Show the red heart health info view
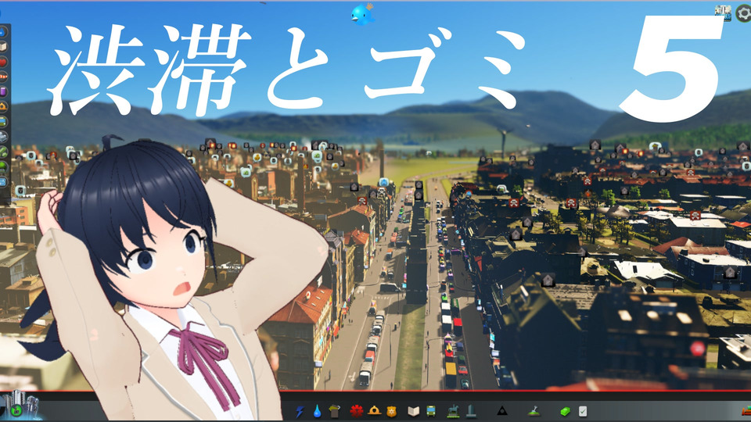Screen dimensions: 751x422 point(3,63)
